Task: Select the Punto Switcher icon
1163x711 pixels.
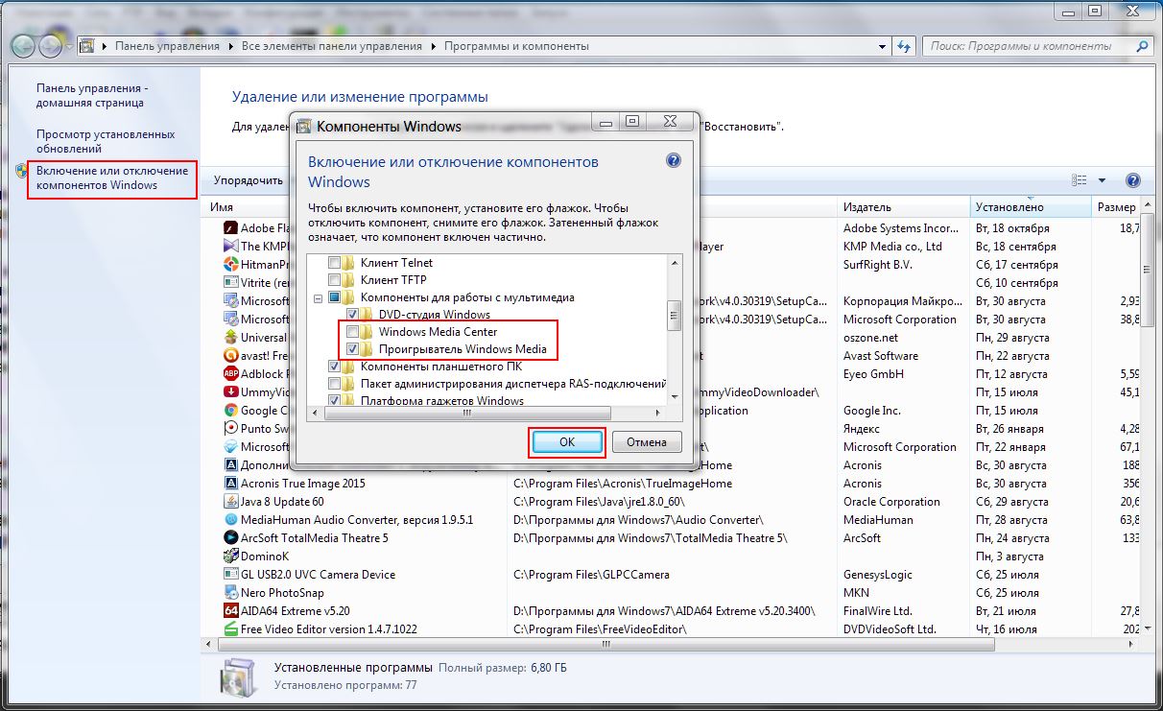Action: coord(230,429)
